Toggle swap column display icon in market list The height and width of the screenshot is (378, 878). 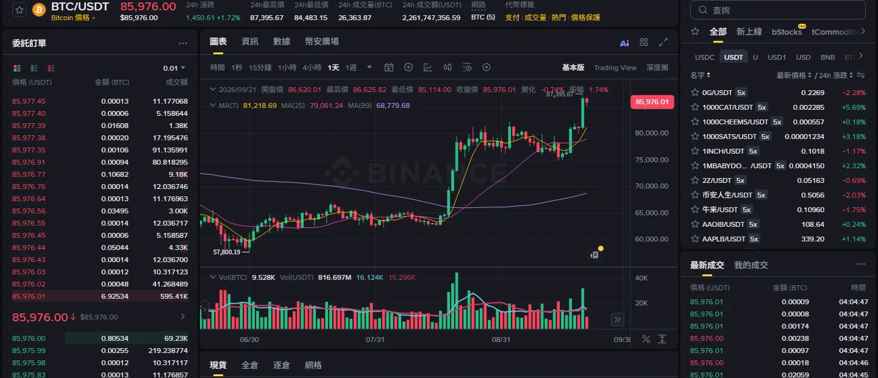pyautogui.click(x=861, y=76)
